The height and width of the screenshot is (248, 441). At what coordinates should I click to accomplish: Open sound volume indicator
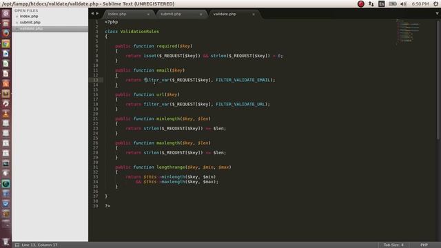tap(403, 4)
